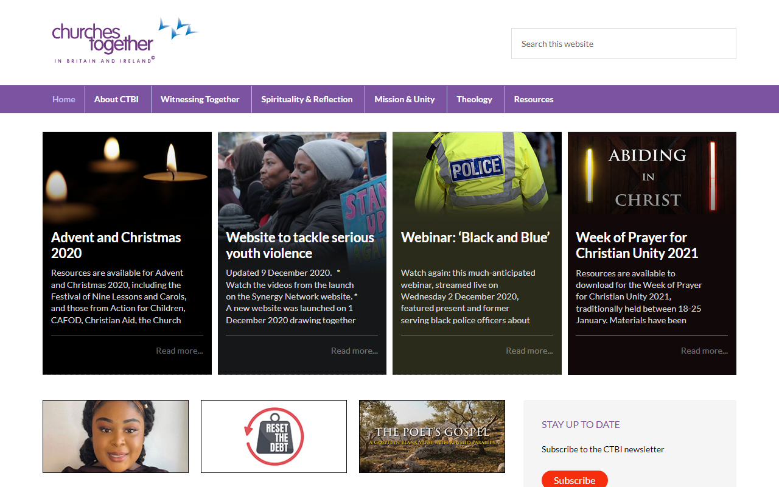Click the Churches Together logo
Screen dimensions: 779x487
point(126,41)
